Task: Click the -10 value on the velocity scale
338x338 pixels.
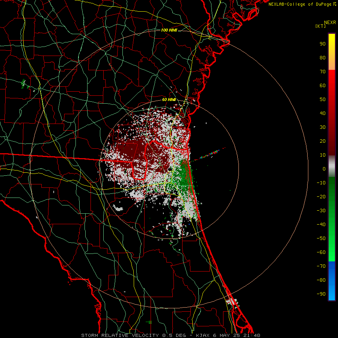Action: coord(321,183)
